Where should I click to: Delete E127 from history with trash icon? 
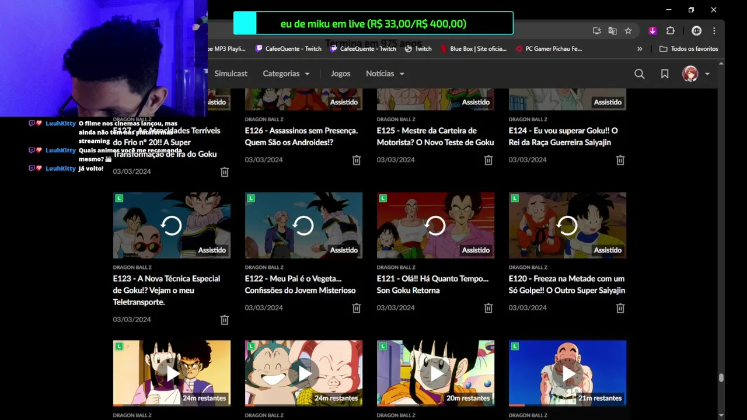(x=225, y=171)
